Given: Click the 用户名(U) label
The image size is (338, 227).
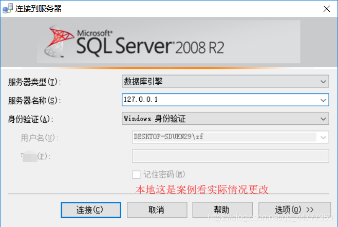Looking at the screenshot, I should click(x=40, y=138).
